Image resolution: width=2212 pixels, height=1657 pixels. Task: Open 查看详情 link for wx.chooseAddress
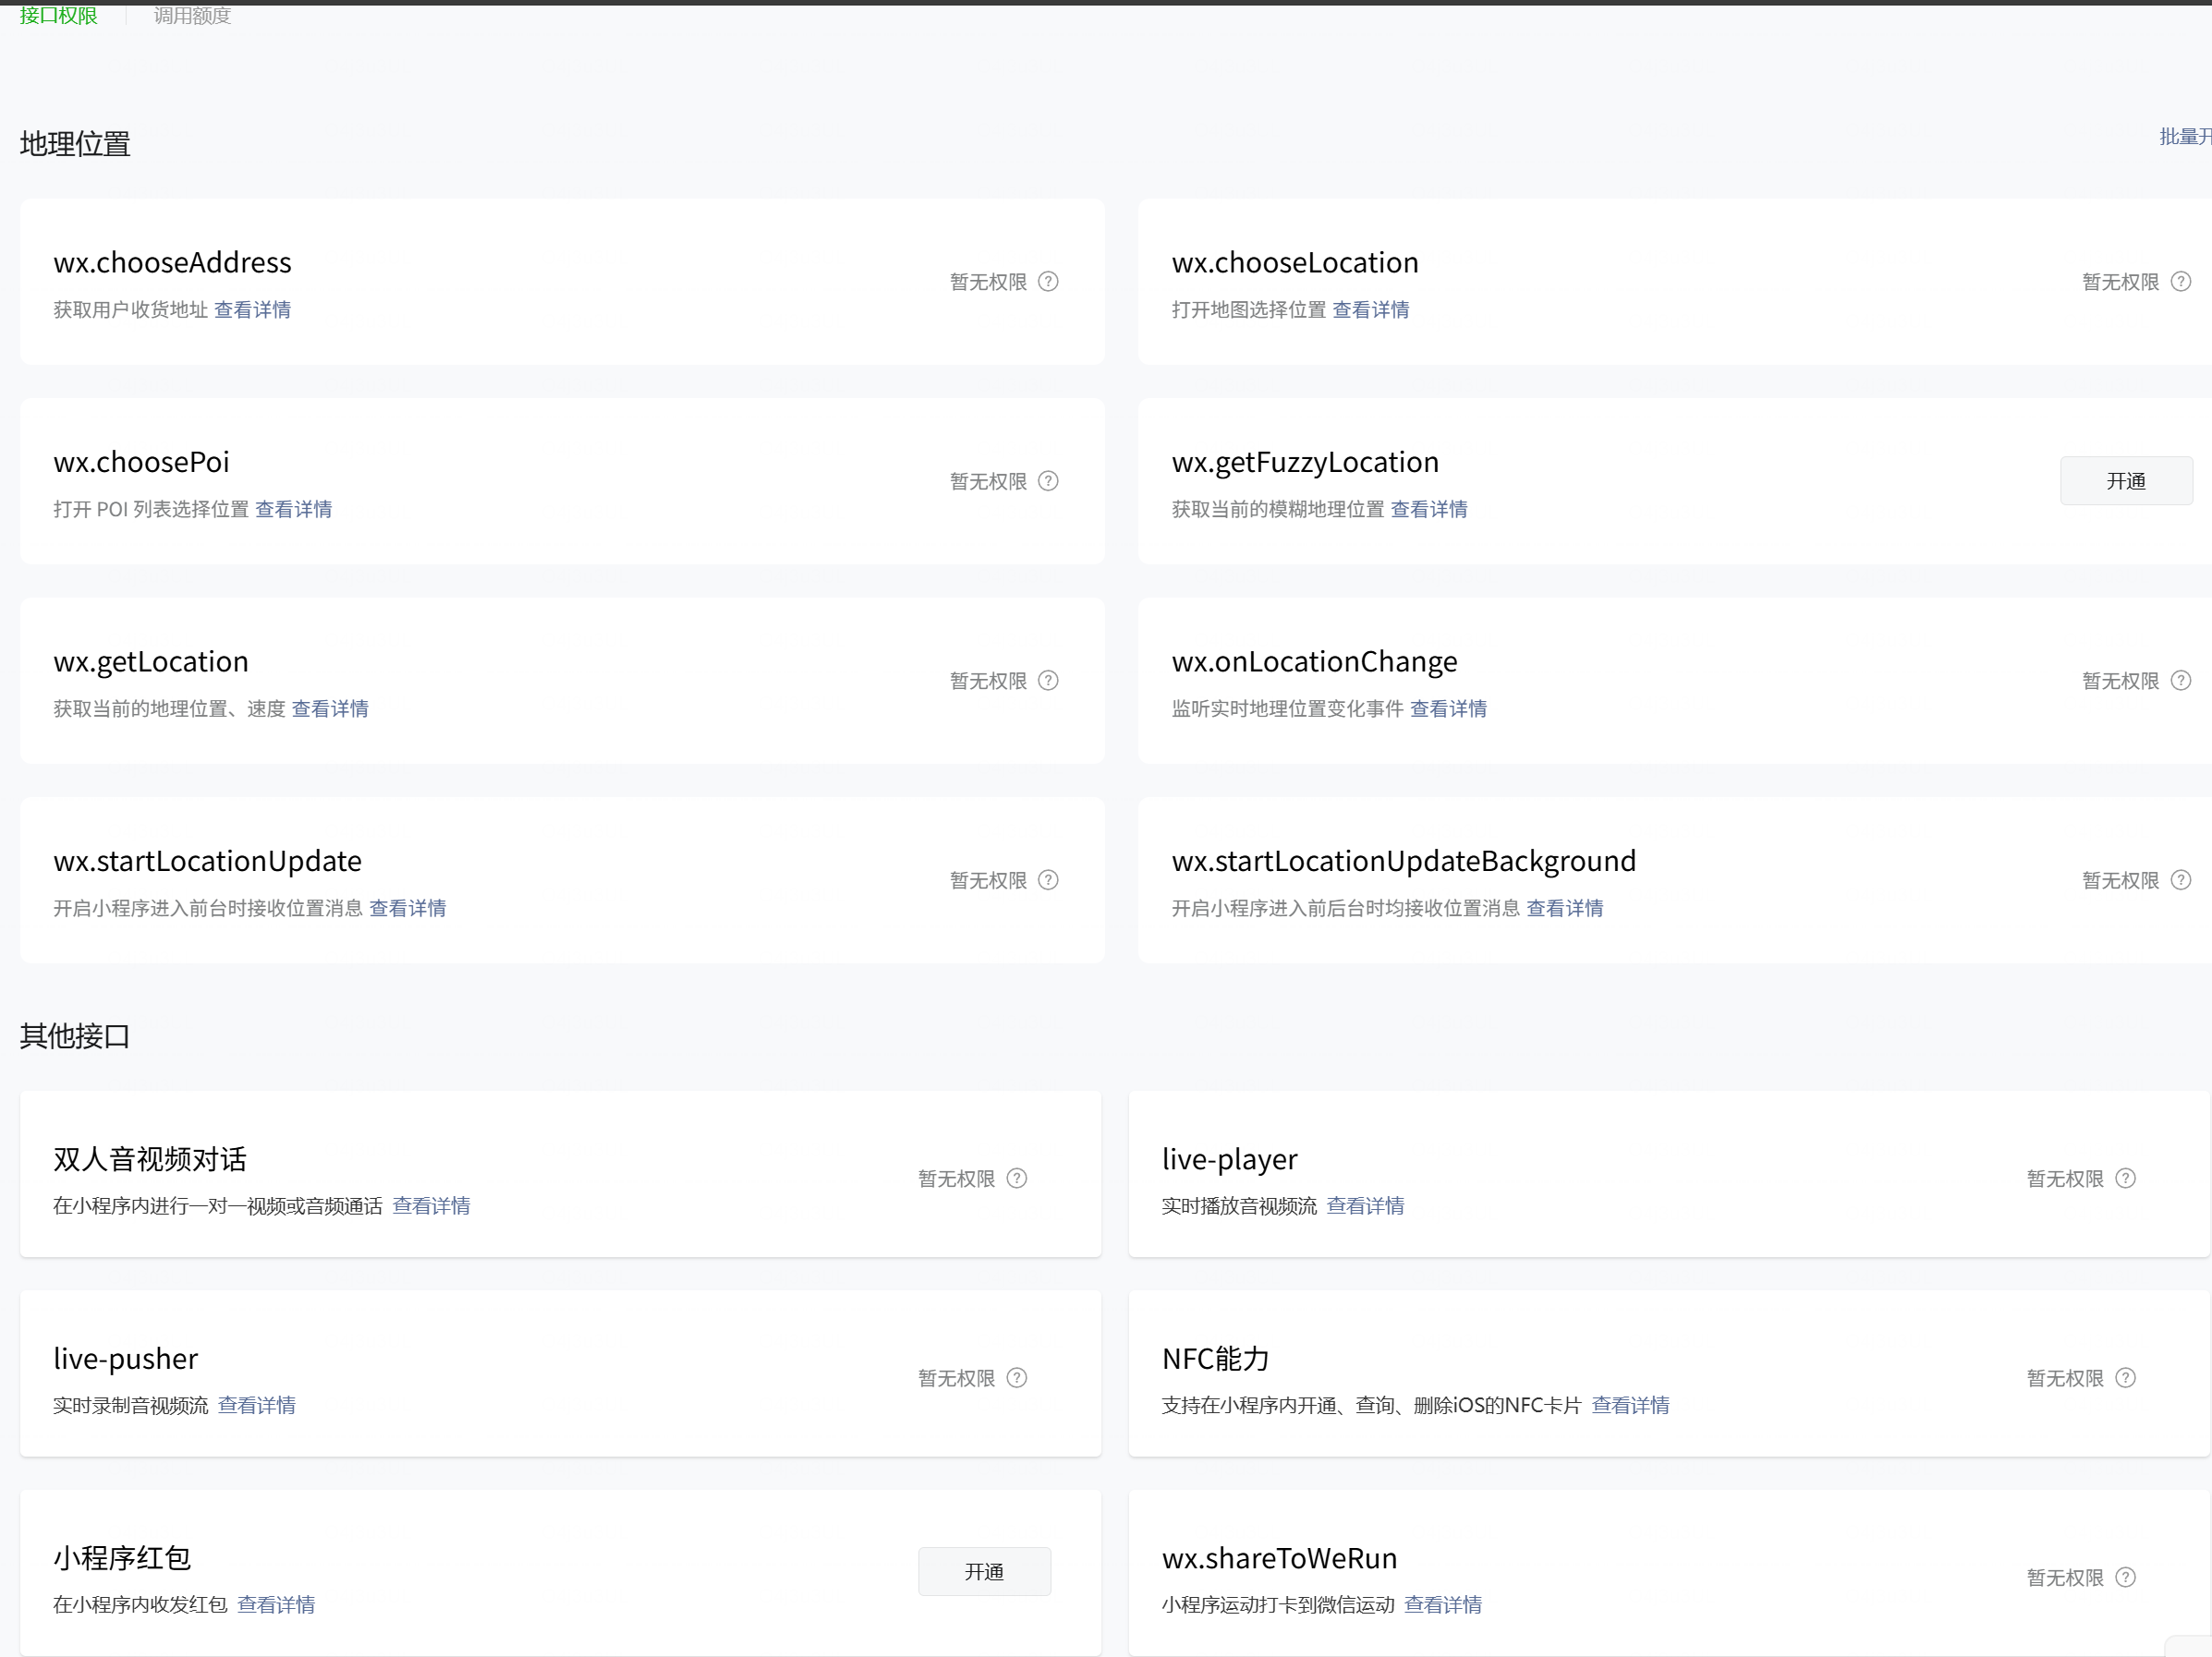(252, 309)
